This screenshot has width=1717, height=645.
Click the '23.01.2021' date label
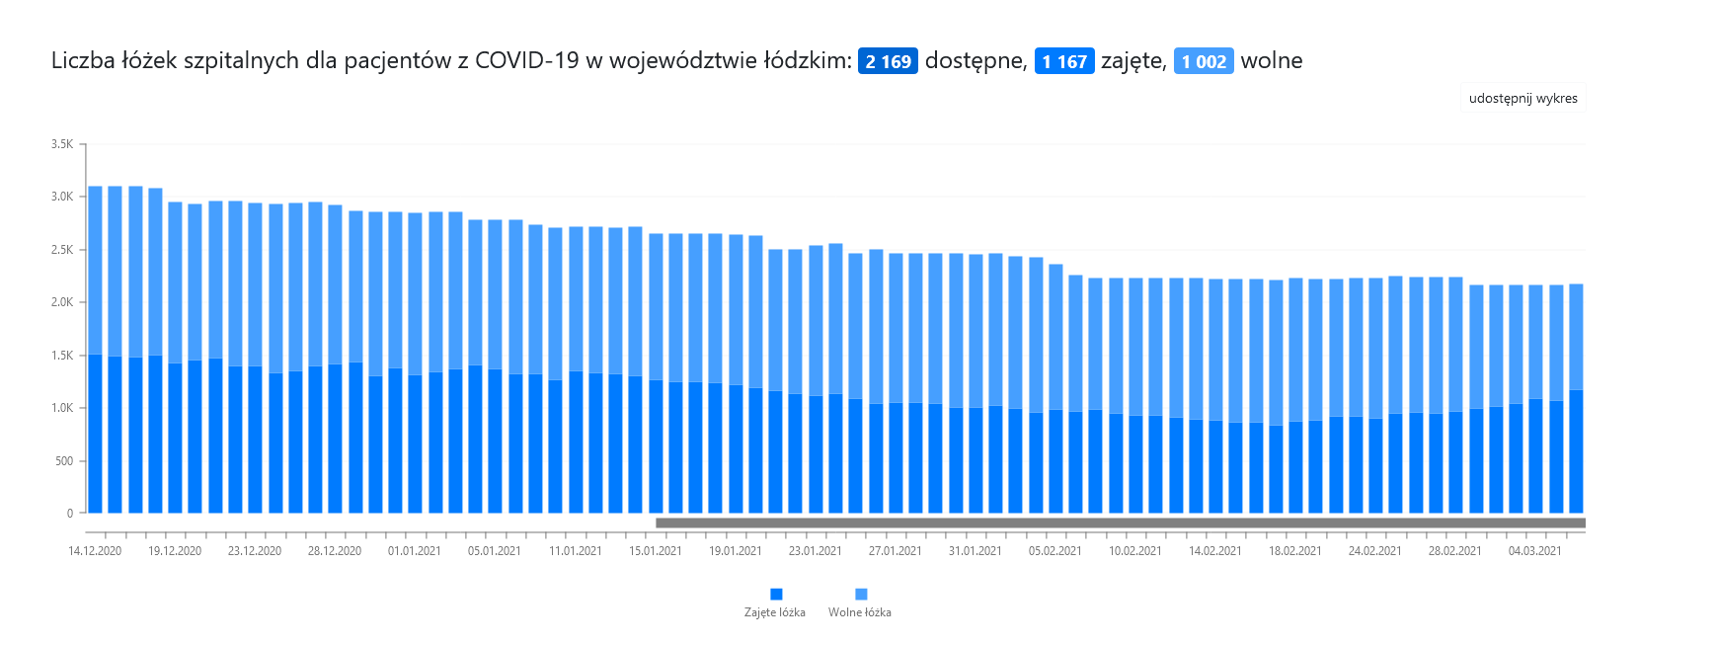816,551
